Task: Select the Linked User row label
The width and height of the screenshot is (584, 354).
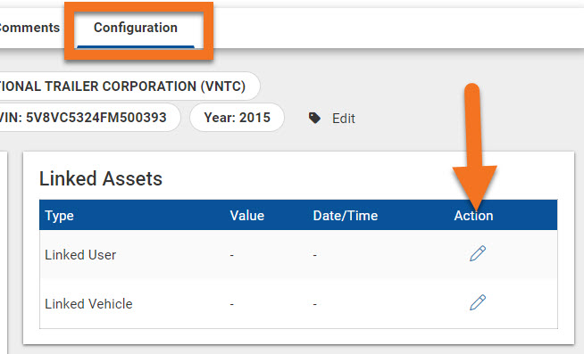Action: (x=80, y=255)
